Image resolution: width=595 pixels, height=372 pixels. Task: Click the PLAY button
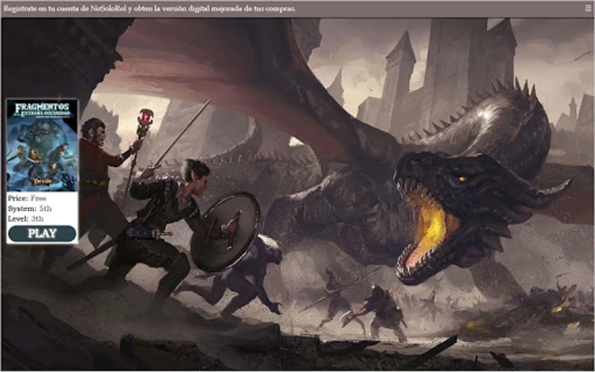(x=42, y=234)
